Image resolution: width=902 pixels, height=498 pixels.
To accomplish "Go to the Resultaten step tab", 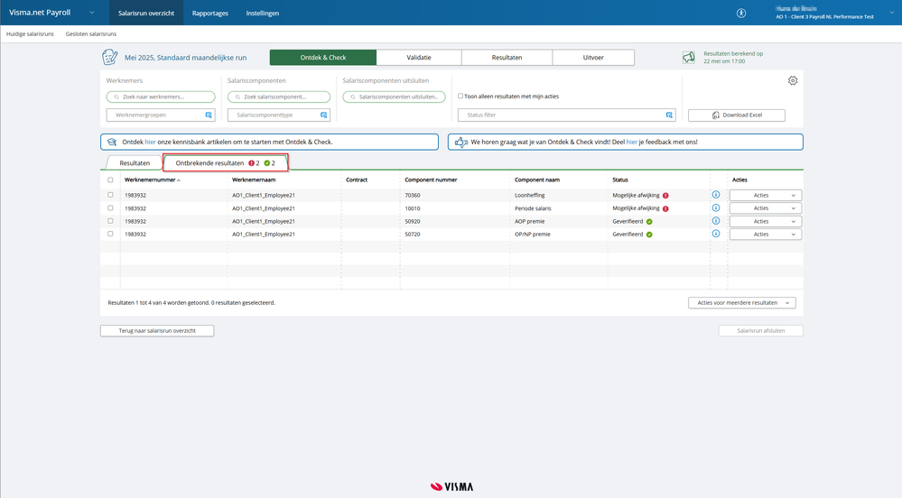I will tap(507, 58).
